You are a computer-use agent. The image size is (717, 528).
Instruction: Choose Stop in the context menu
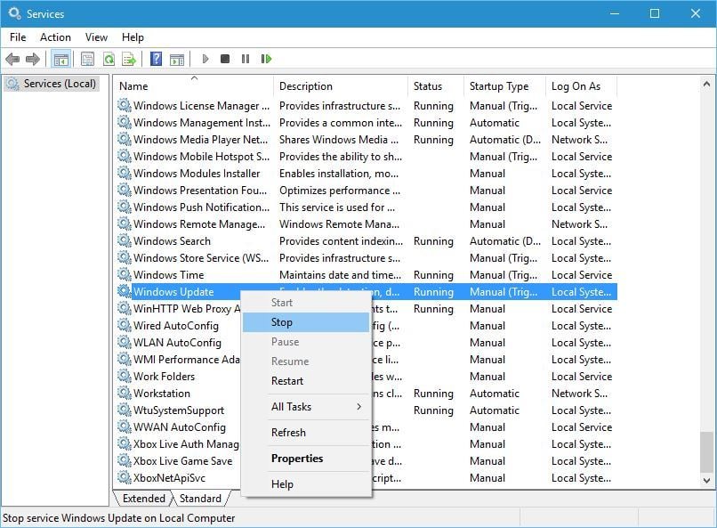pos(306,322)
